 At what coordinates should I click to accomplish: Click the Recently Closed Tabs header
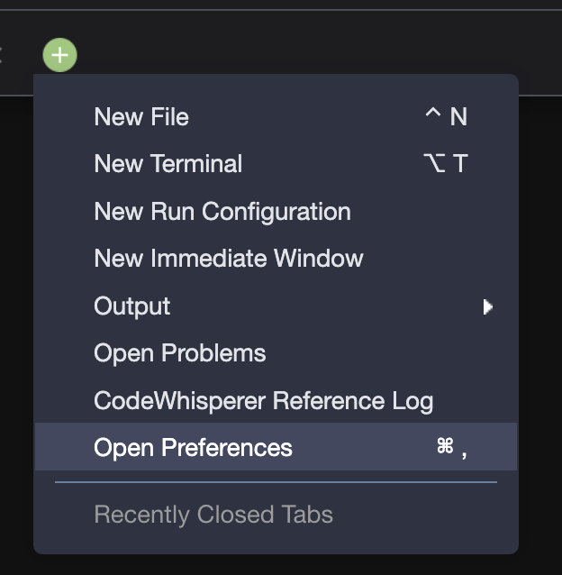(x=213, y=514)
